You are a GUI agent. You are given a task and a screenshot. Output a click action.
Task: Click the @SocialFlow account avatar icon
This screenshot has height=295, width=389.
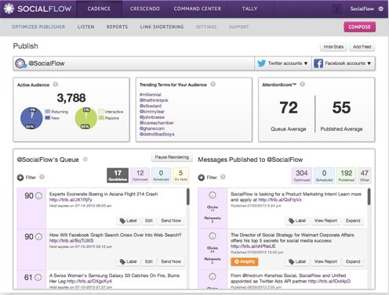20,63
